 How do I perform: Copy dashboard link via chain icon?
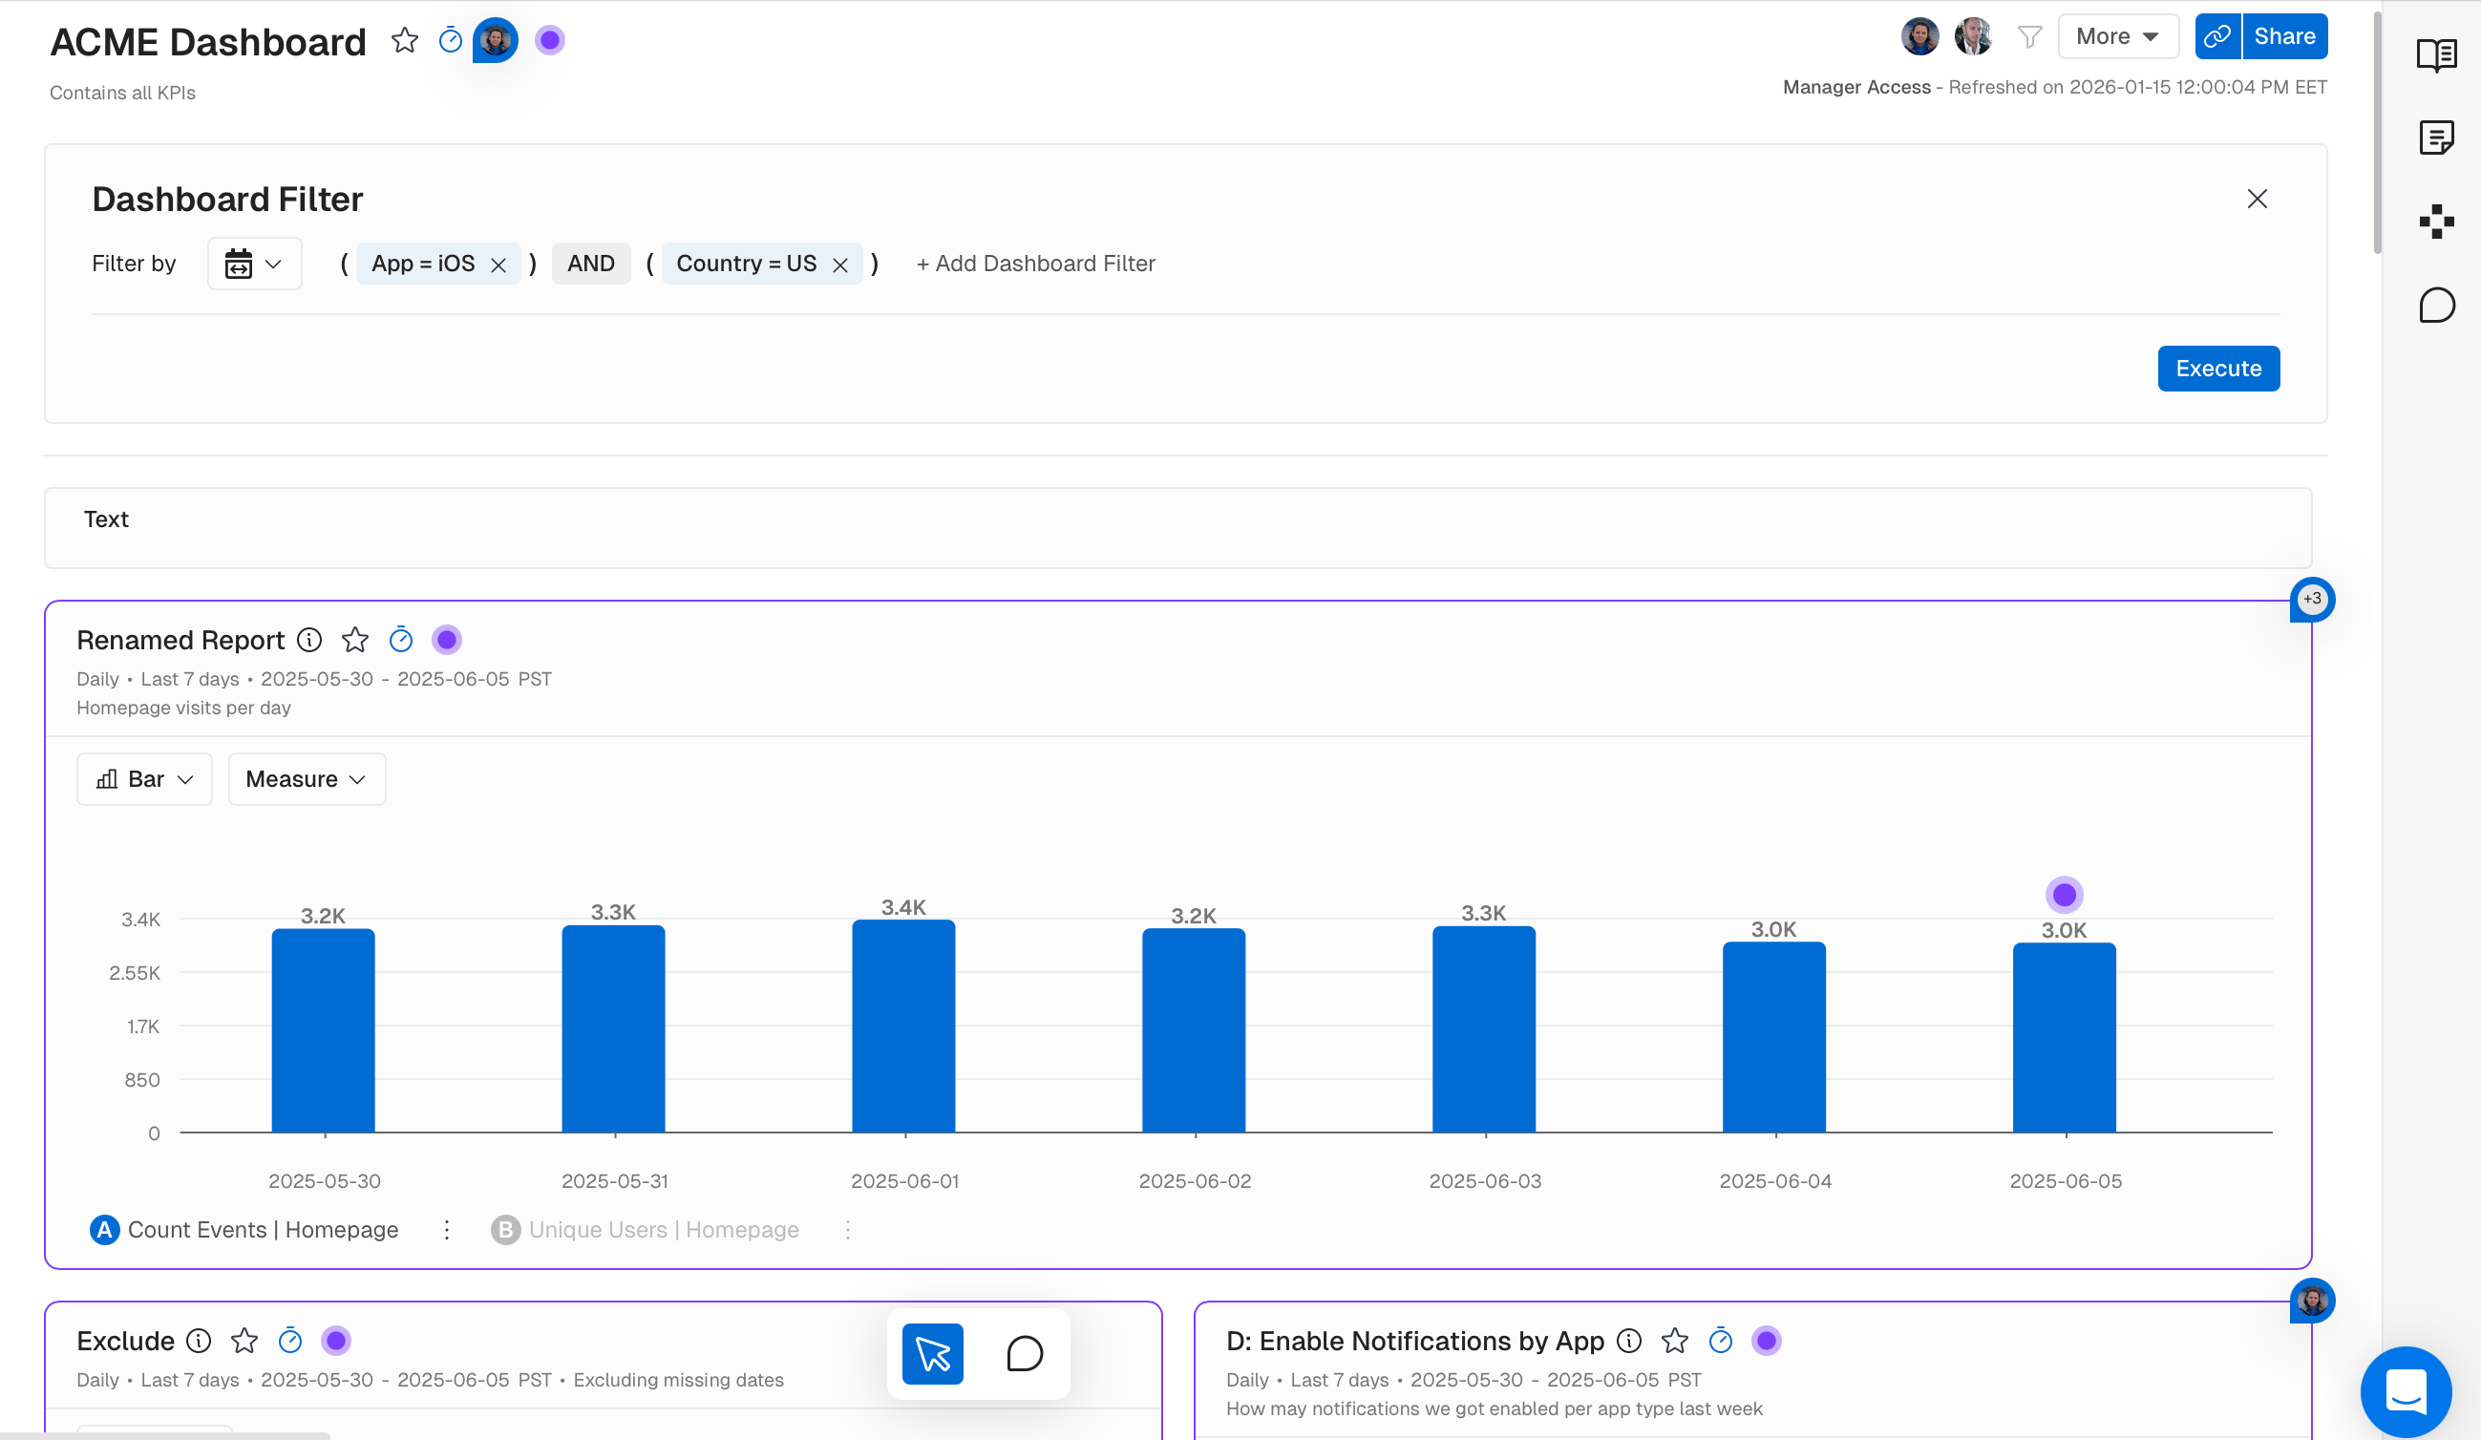2217,36
